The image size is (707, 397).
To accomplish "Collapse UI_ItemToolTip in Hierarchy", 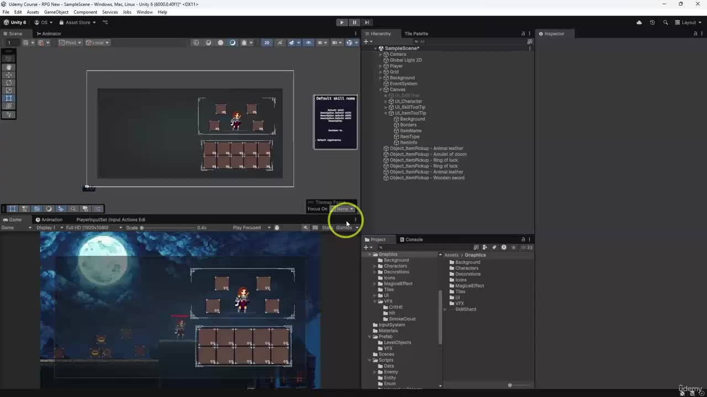I will coord(386,113).
